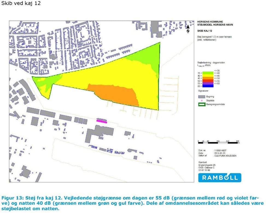Click the 'OLE FUNK KNUDSEN' author name
This screenshot has height=213, width=266.
point(225,156)
